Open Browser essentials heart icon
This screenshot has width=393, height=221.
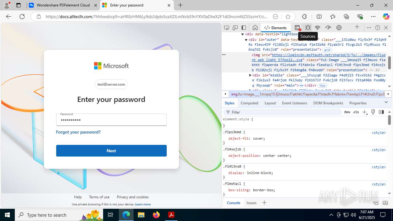click(x=360, y=17)
